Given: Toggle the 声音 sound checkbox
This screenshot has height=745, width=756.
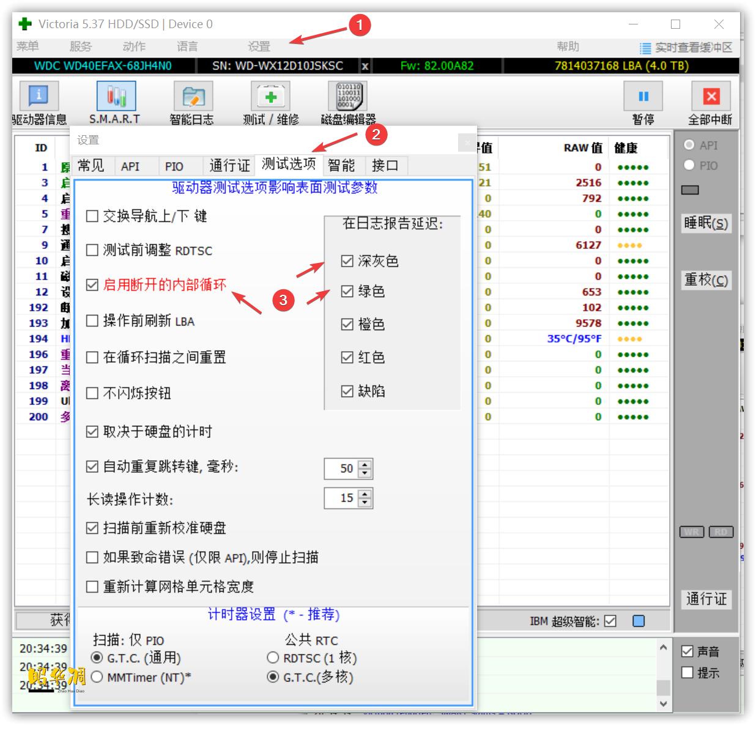Looking at the screenshot, I should coord(687,651).
